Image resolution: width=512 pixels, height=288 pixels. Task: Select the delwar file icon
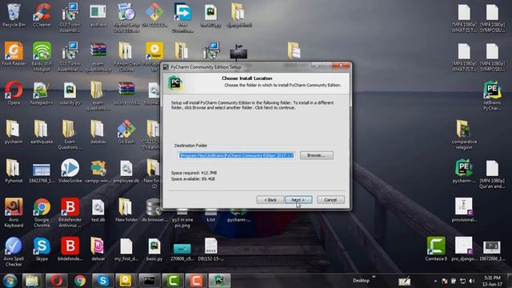[x=98, y=249]
